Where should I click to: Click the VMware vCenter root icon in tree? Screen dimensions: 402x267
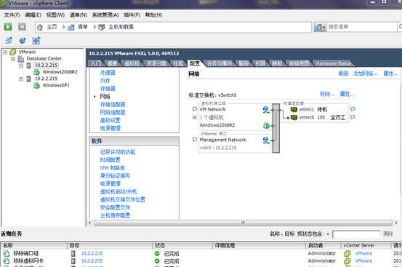tap(13, 52)
